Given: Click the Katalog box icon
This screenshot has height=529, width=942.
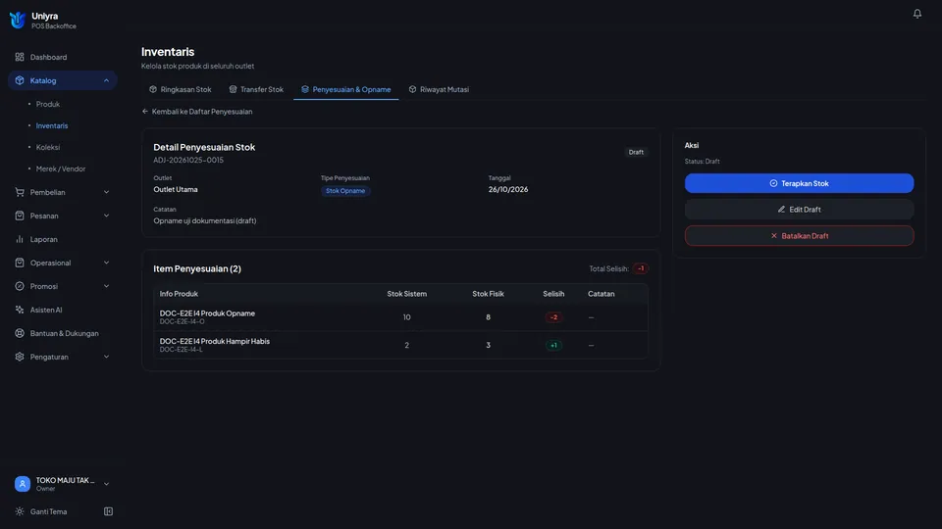Looking at the screenshot, I should pyautogui.click(x=20, y=80).
